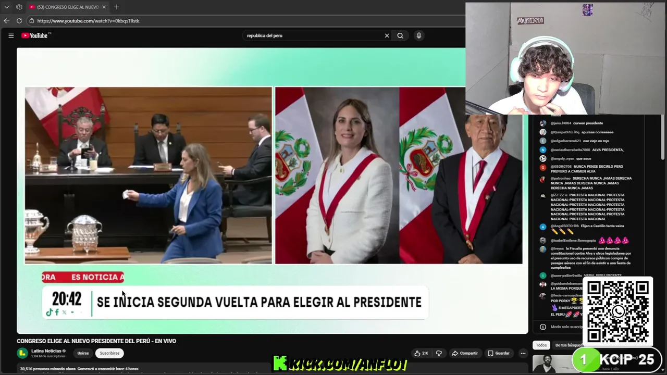
Task: Open the browser tab search dropdown arrow
Action: pyautogui.click(x=7, y=7)
